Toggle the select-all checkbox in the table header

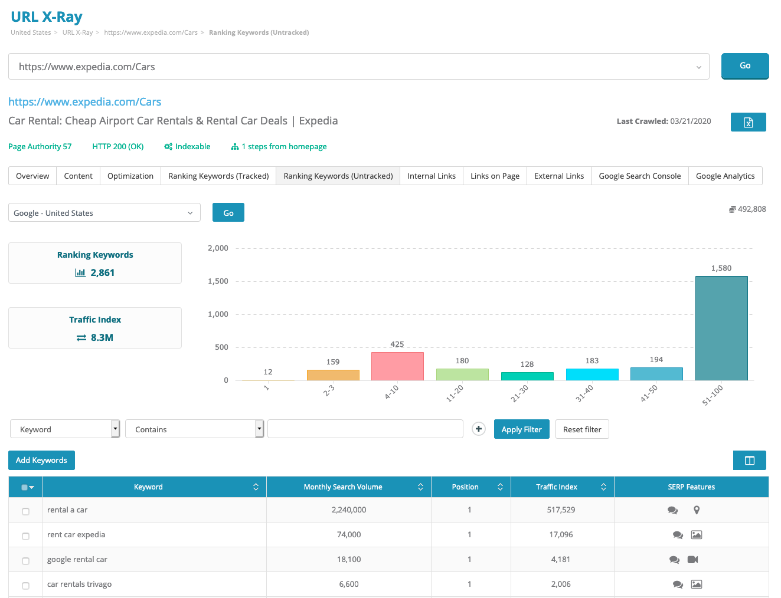[x=25, y=487]
